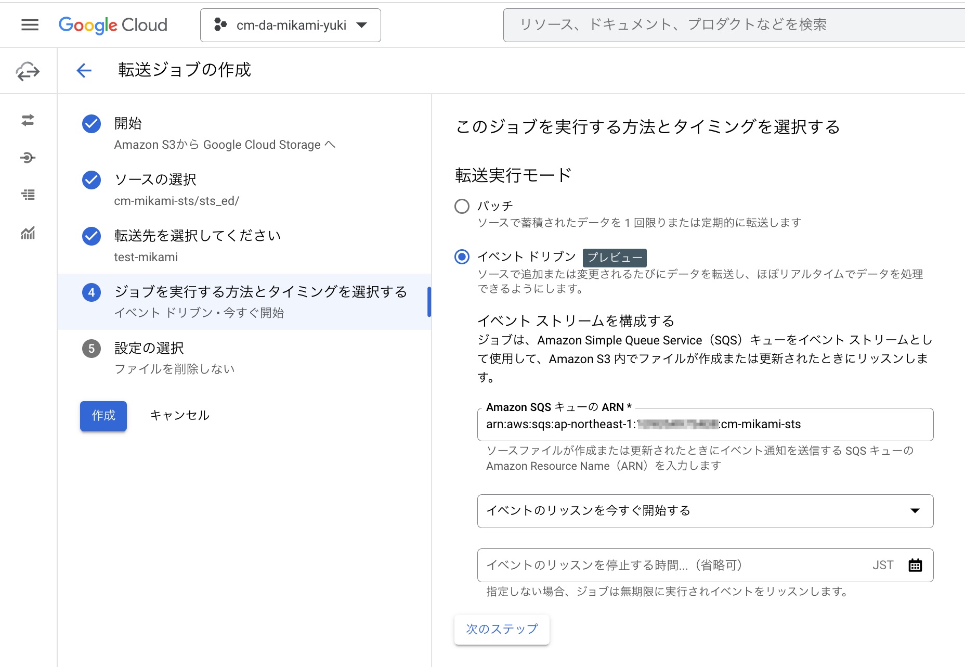
Task: Click 次のステップ to proceed
Action: tap(501, 629)
